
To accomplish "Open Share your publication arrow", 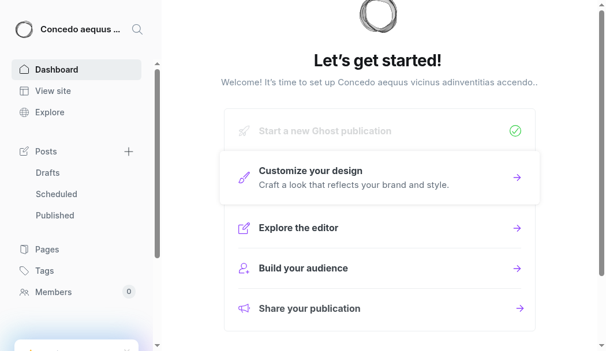I will click(x=520, y=308).
